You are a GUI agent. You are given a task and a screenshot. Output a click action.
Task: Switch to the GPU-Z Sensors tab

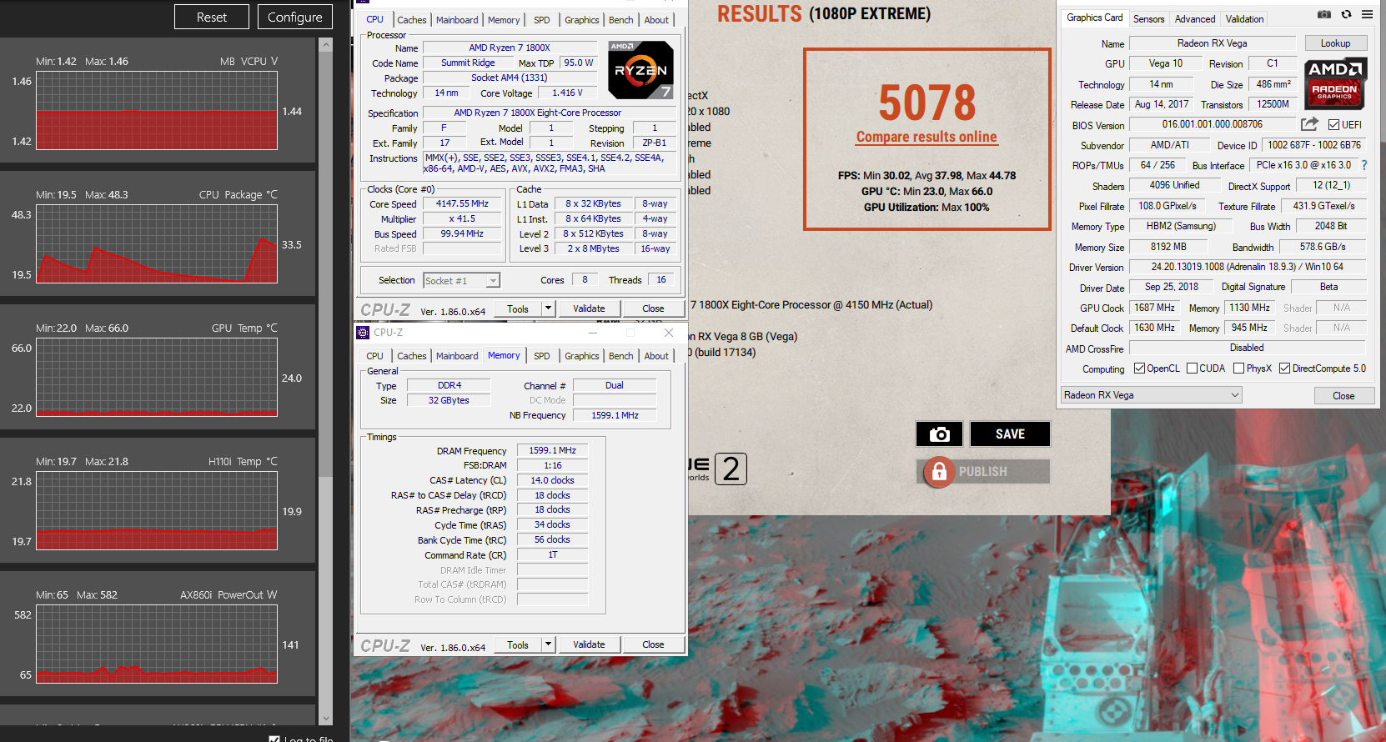click(x=1148, y=19)
